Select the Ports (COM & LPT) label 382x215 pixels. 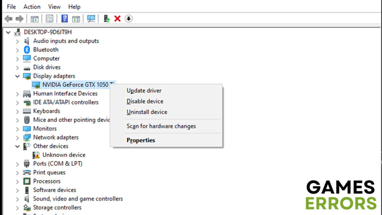point(58,164)
